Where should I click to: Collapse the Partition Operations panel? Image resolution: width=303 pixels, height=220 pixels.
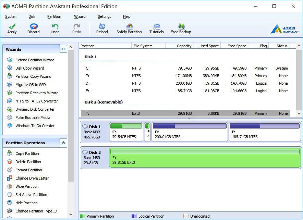(x=63, y=143)
